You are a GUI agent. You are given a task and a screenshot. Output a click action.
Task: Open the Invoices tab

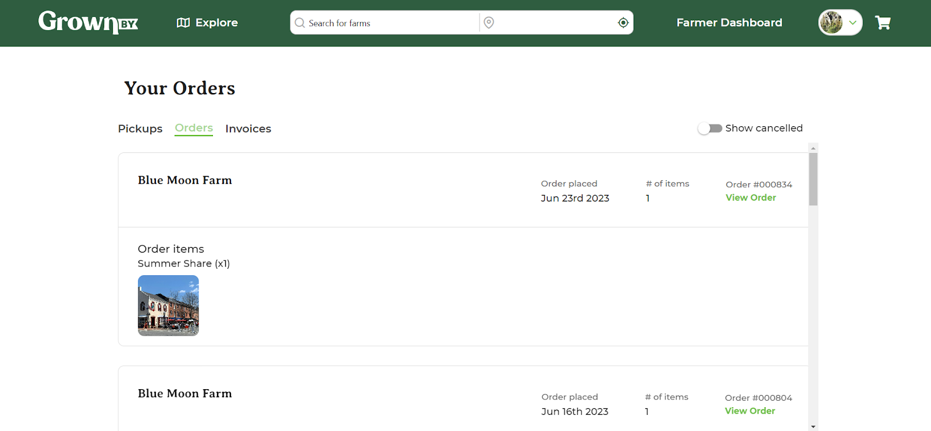(248, 129)
